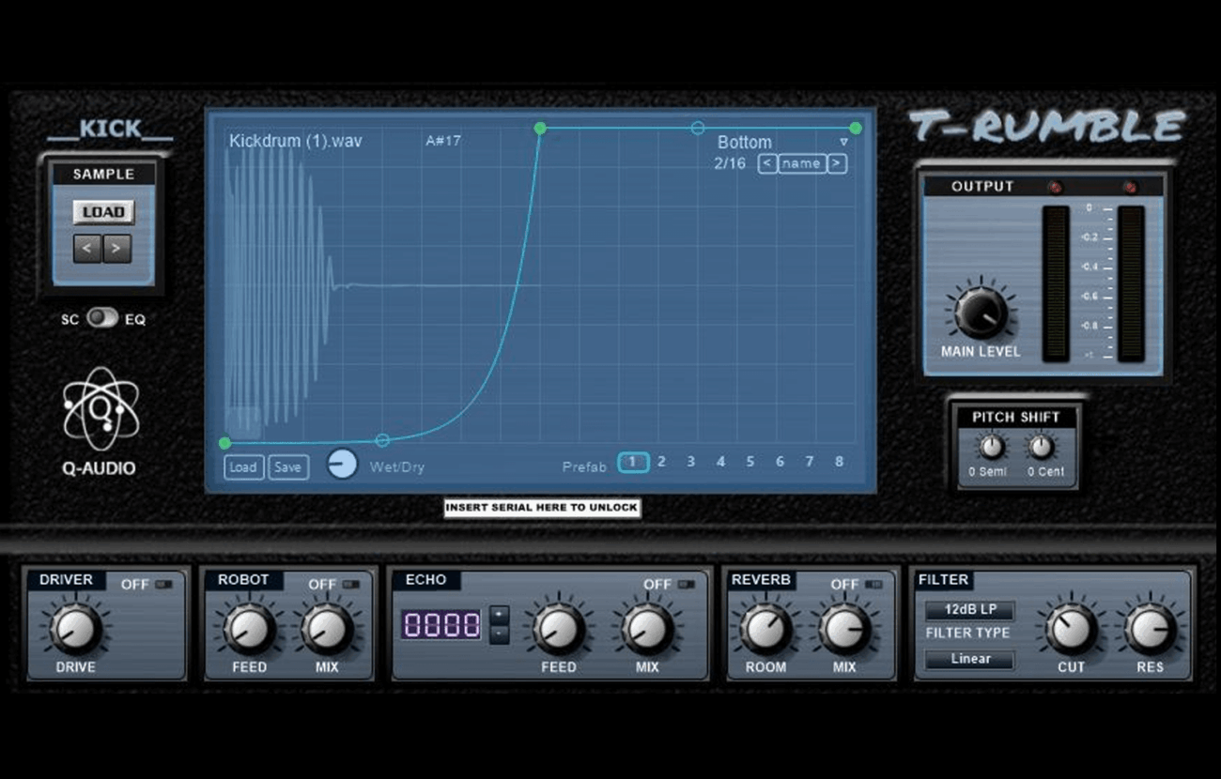Click the left output level meter

coord(1056,283)
